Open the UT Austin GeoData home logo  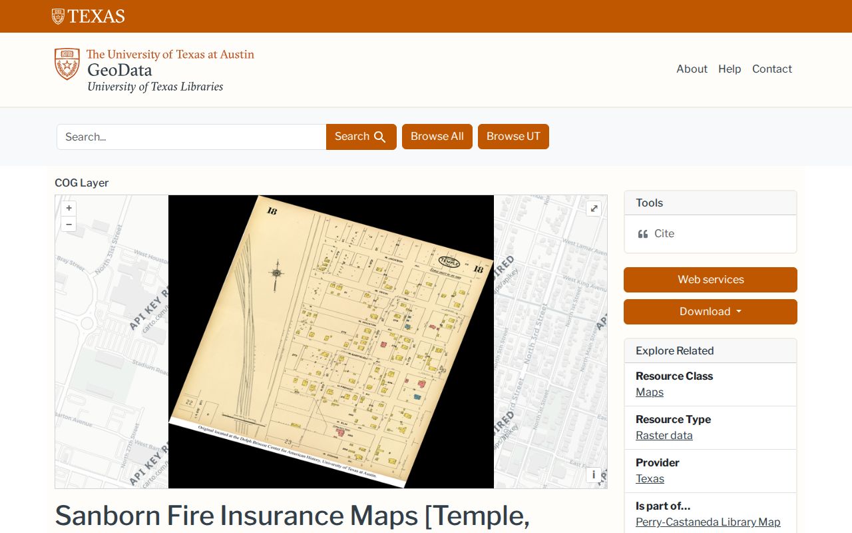[154, 70]
